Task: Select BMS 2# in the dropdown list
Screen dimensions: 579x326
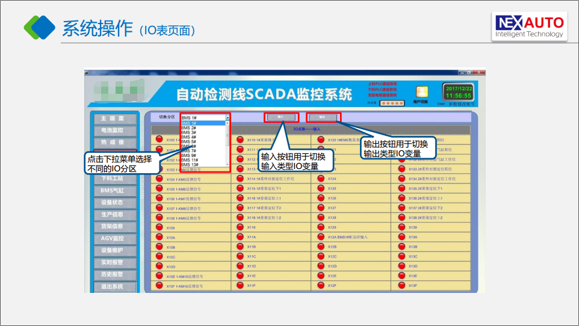Action: (203, 128)
